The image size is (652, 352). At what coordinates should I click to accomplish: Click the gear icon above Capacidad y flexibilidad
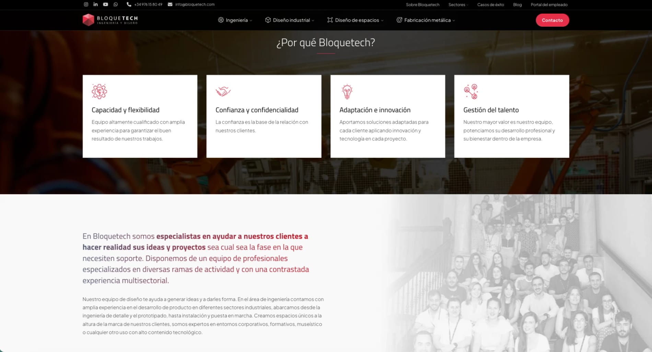pyautogui.click(x=100, y=91)
